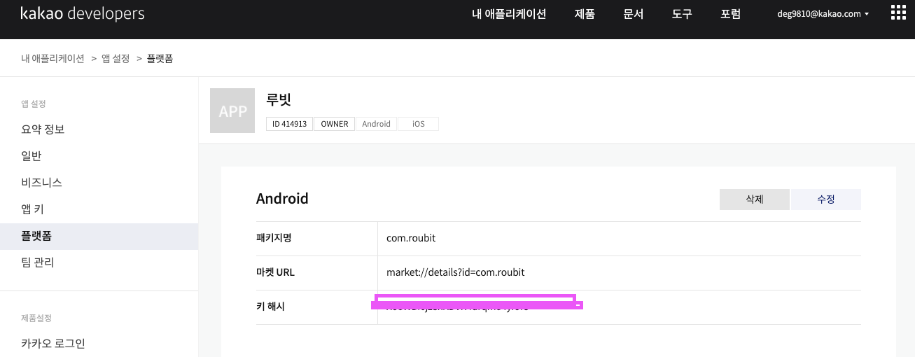Click the gray APP thumbnail

point(232,111)
